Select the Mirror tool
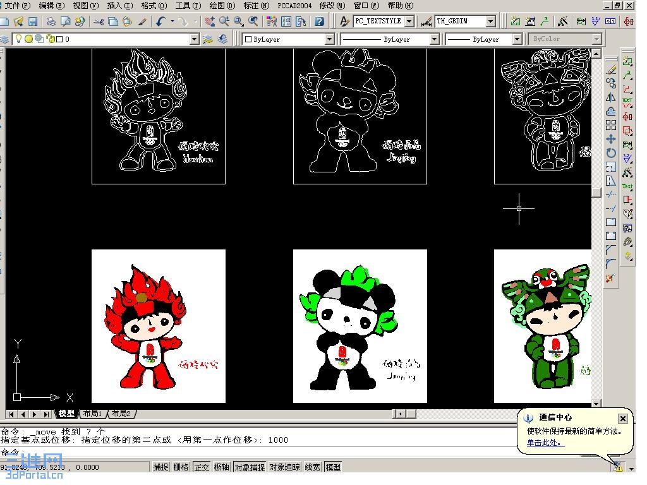This screenshot has height=485, width=647. point(611,97)
